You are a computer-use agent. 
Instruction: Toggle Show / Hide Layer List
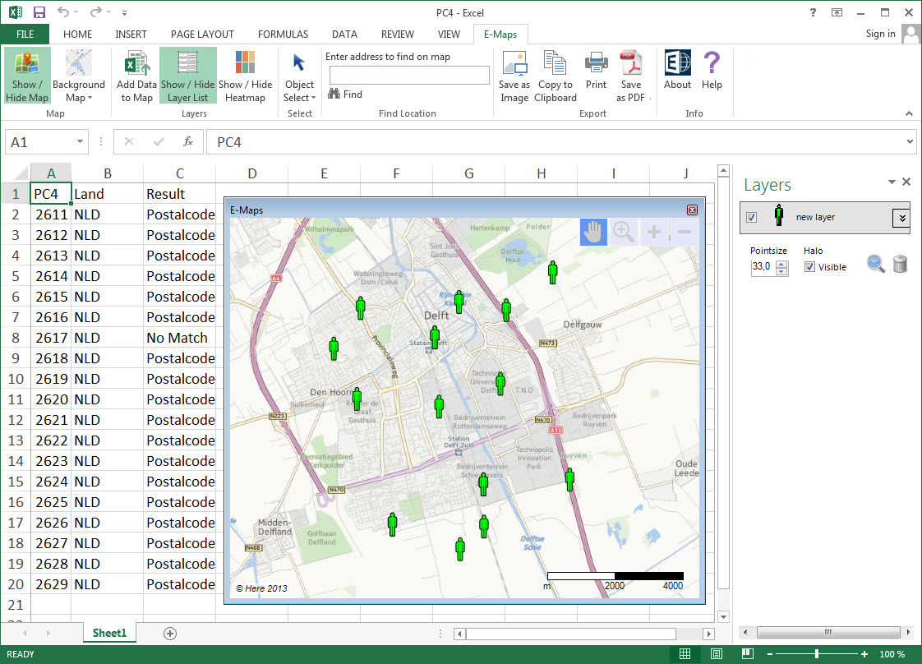pos(187,74)
